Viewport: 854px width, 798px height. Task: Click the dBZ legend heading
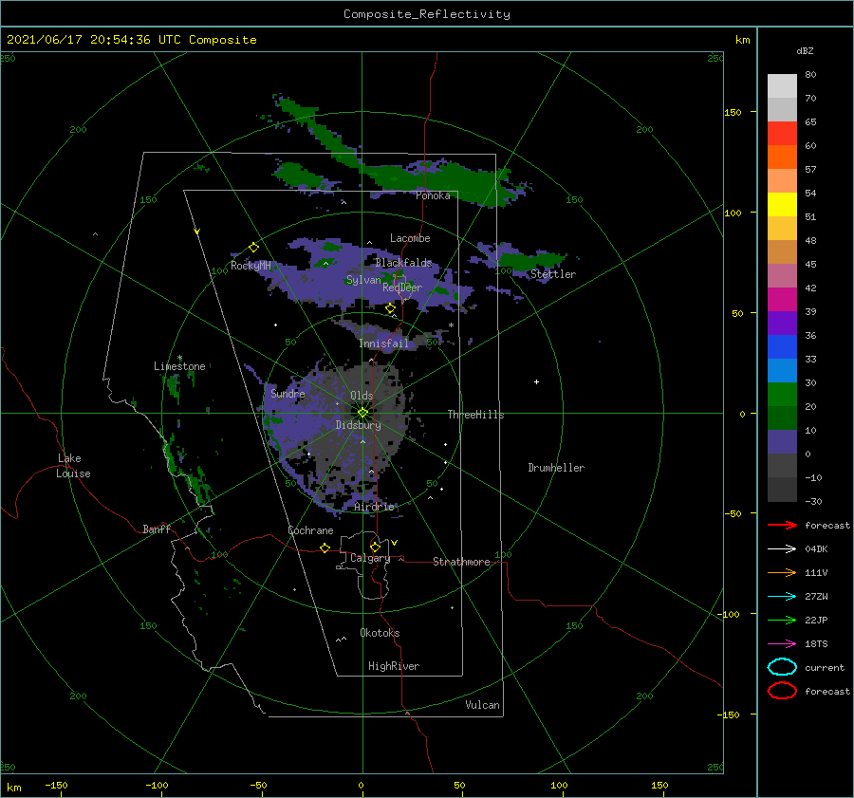pyautogui.click(x=805, y=50)
